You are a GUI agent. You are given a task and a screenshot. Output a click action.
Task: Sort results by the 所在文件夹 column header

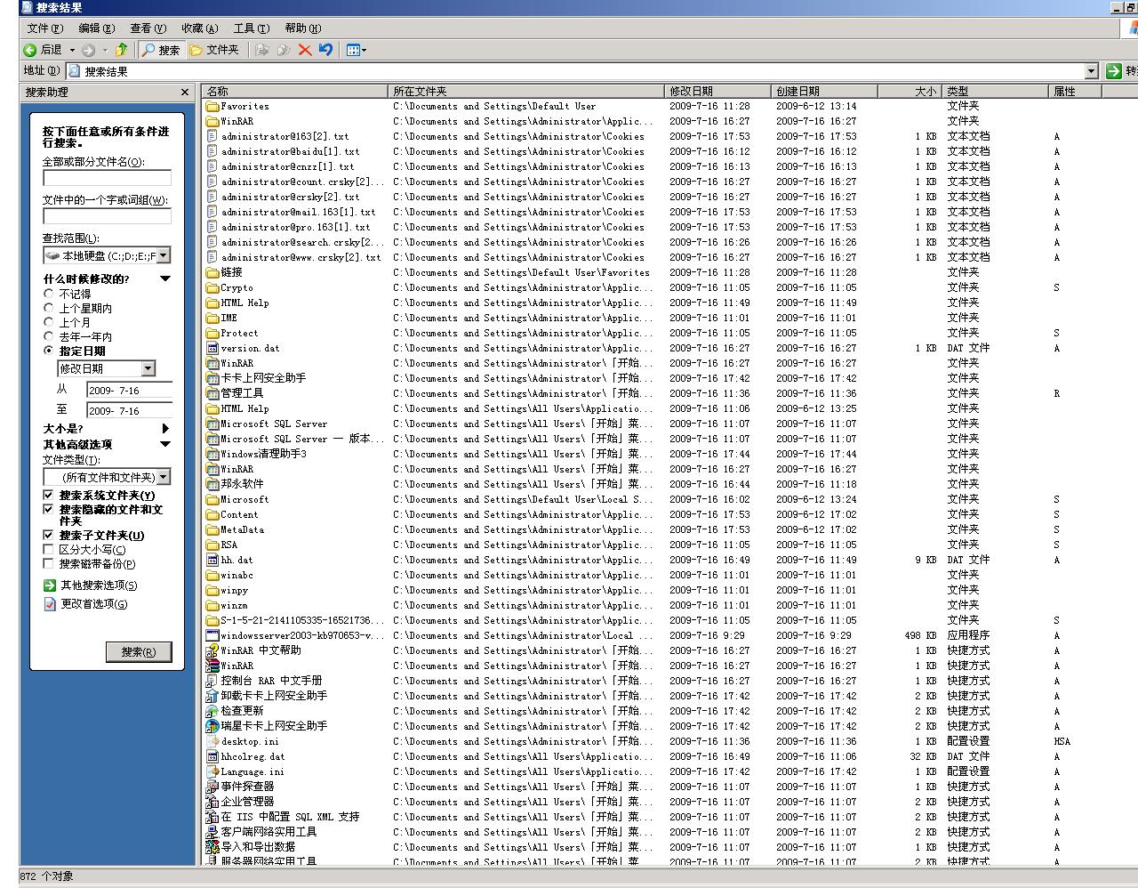pyautogui.click(x=526, y=91)
